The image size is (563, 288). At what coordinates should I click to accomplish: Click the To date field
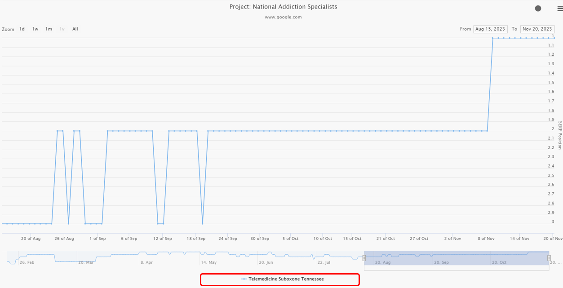[x=537, y=29]
